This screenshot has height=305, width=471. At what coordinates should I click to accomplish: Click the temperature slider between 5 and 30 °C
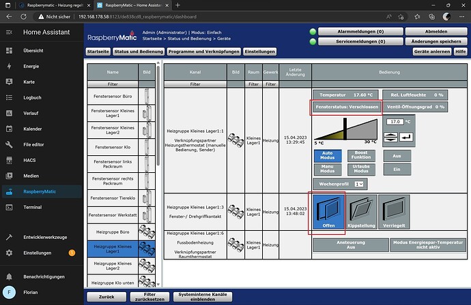click(x=345, y=129)
